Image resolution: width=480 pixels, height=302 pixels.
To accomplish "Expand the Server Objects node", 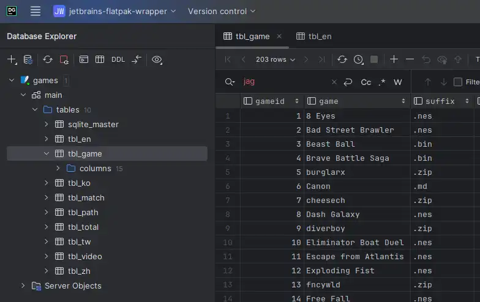I will coord(23,286).
